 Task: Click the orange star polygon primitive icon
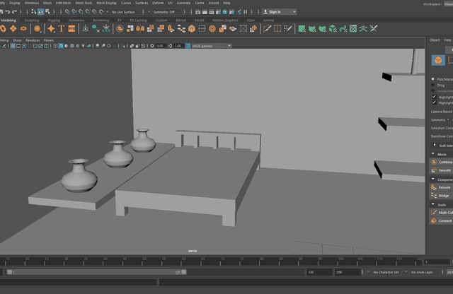(x=51, y=28)
